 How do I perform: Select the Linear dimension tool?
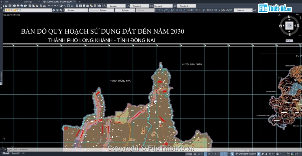pyautogui.click(x=158, y=10)
